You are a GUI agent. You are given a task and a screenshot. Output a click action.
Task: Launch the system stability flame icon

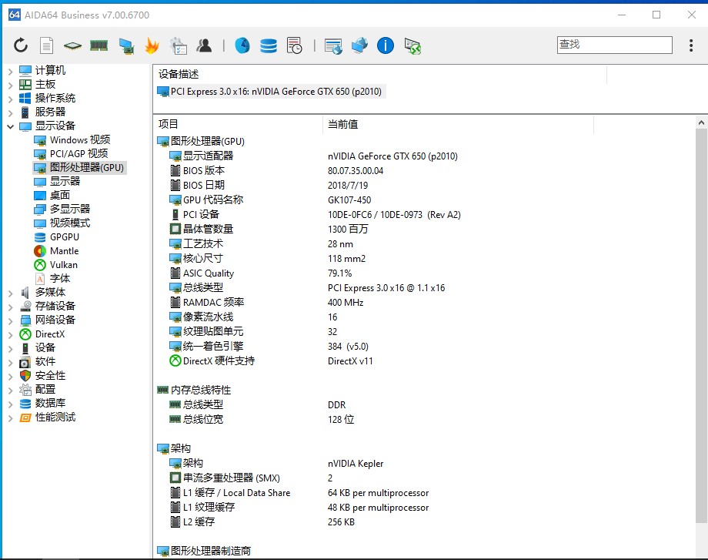coord(152,45)
